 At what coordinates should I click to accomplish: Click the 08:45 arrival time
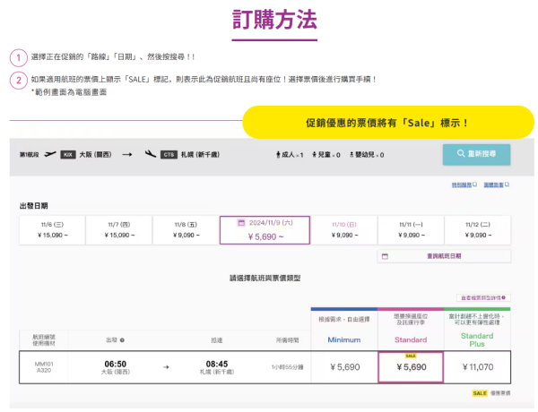[217, 364]
